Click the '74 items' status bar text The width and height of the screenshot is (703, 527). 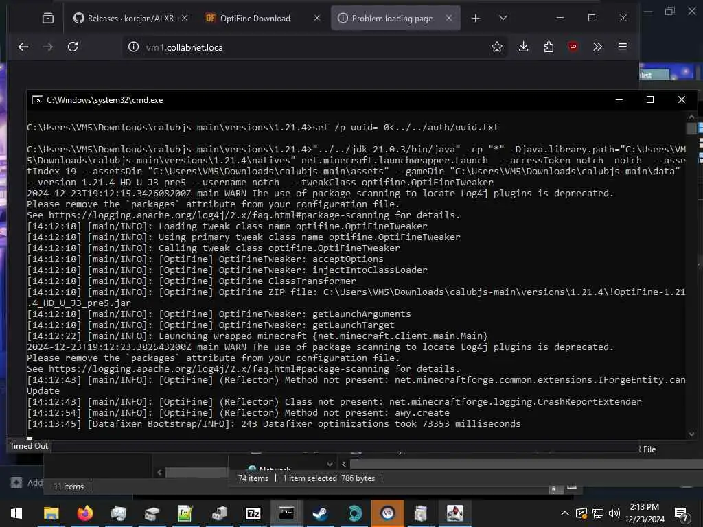(x=253, y=478)
